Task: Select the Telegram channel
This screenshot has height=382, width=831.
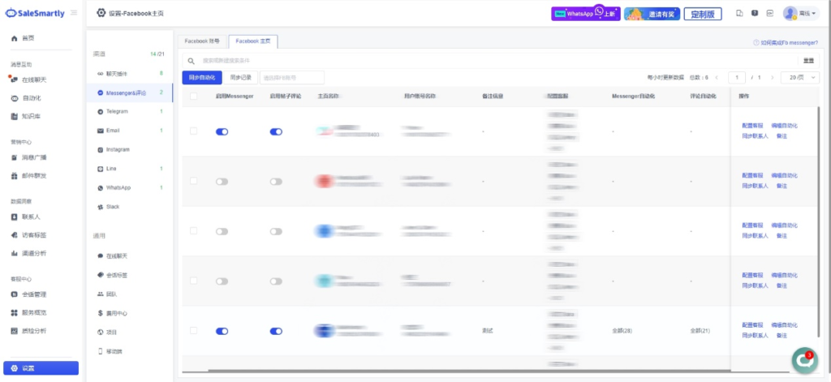Action: pyautogui.click(x=117, y=111)
